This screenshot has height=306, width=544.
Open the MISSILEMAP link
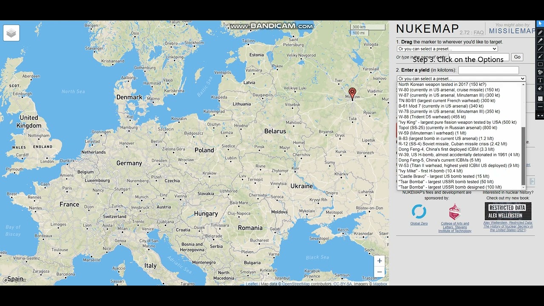pyautogui.click(x=512, y=31)
